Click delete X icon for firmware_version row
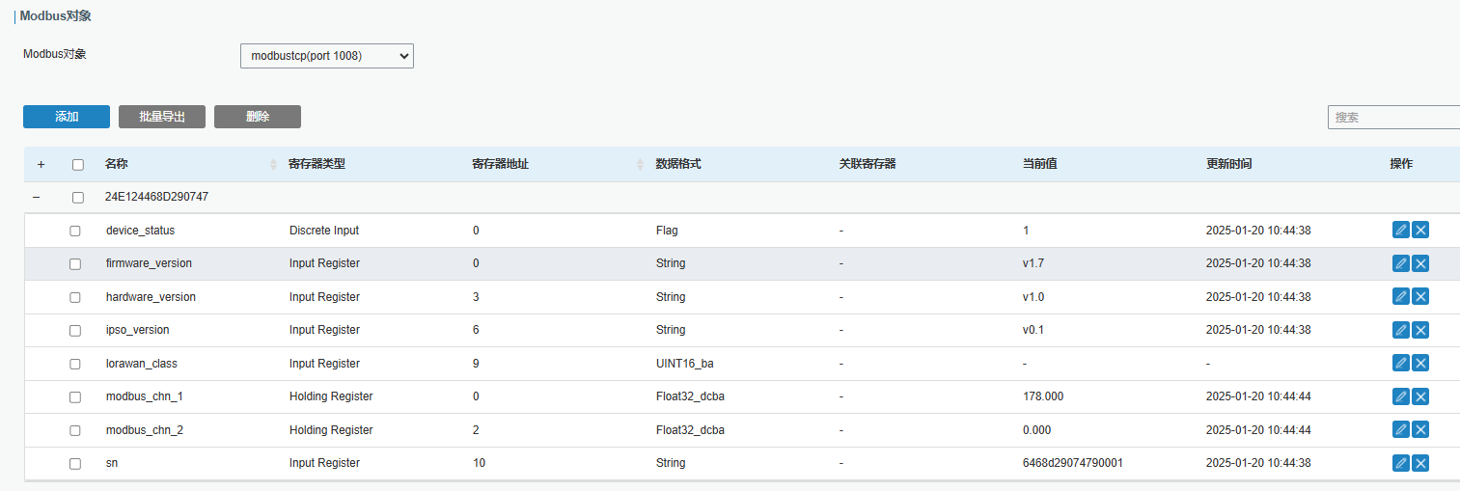Viewport: 1460px width, 491px height. coord(1420,263)
